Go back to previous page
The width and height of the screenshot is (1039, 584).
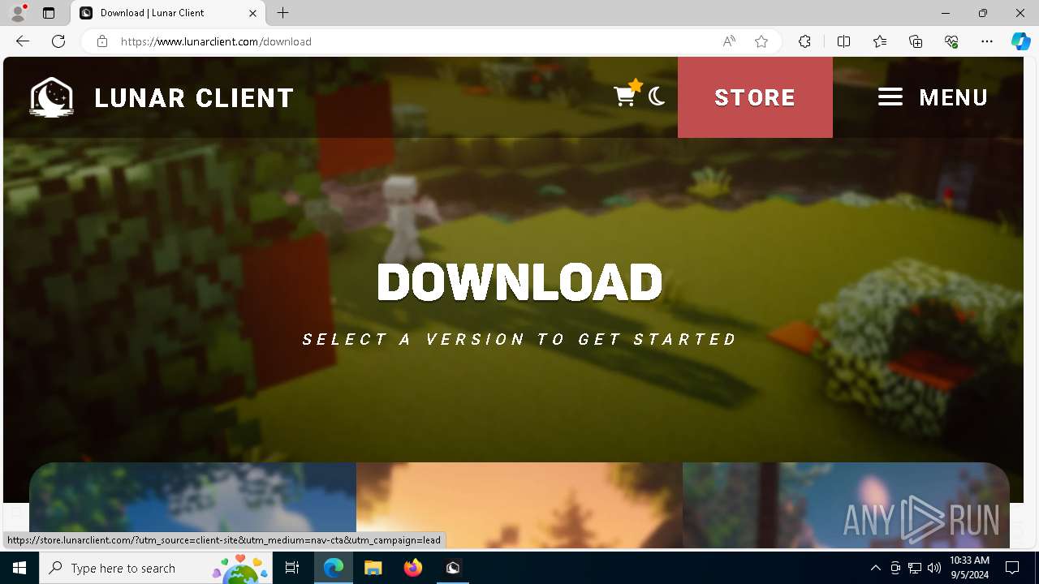point(23,41)
